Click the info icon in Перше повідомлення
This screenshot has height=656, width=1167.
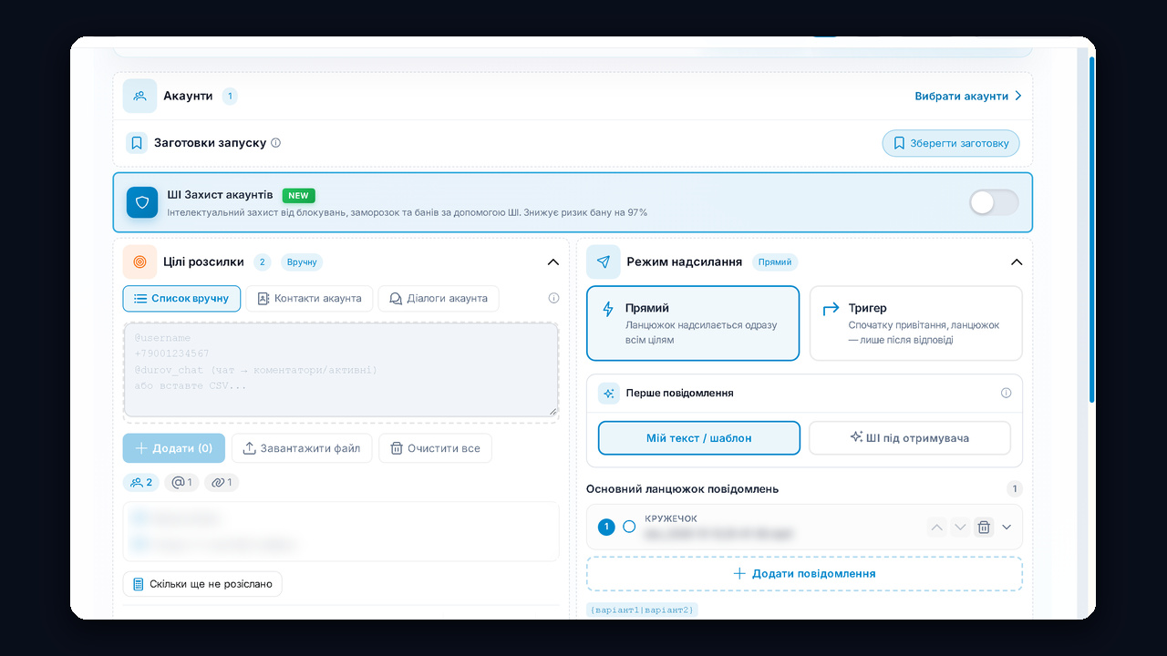1007,393
